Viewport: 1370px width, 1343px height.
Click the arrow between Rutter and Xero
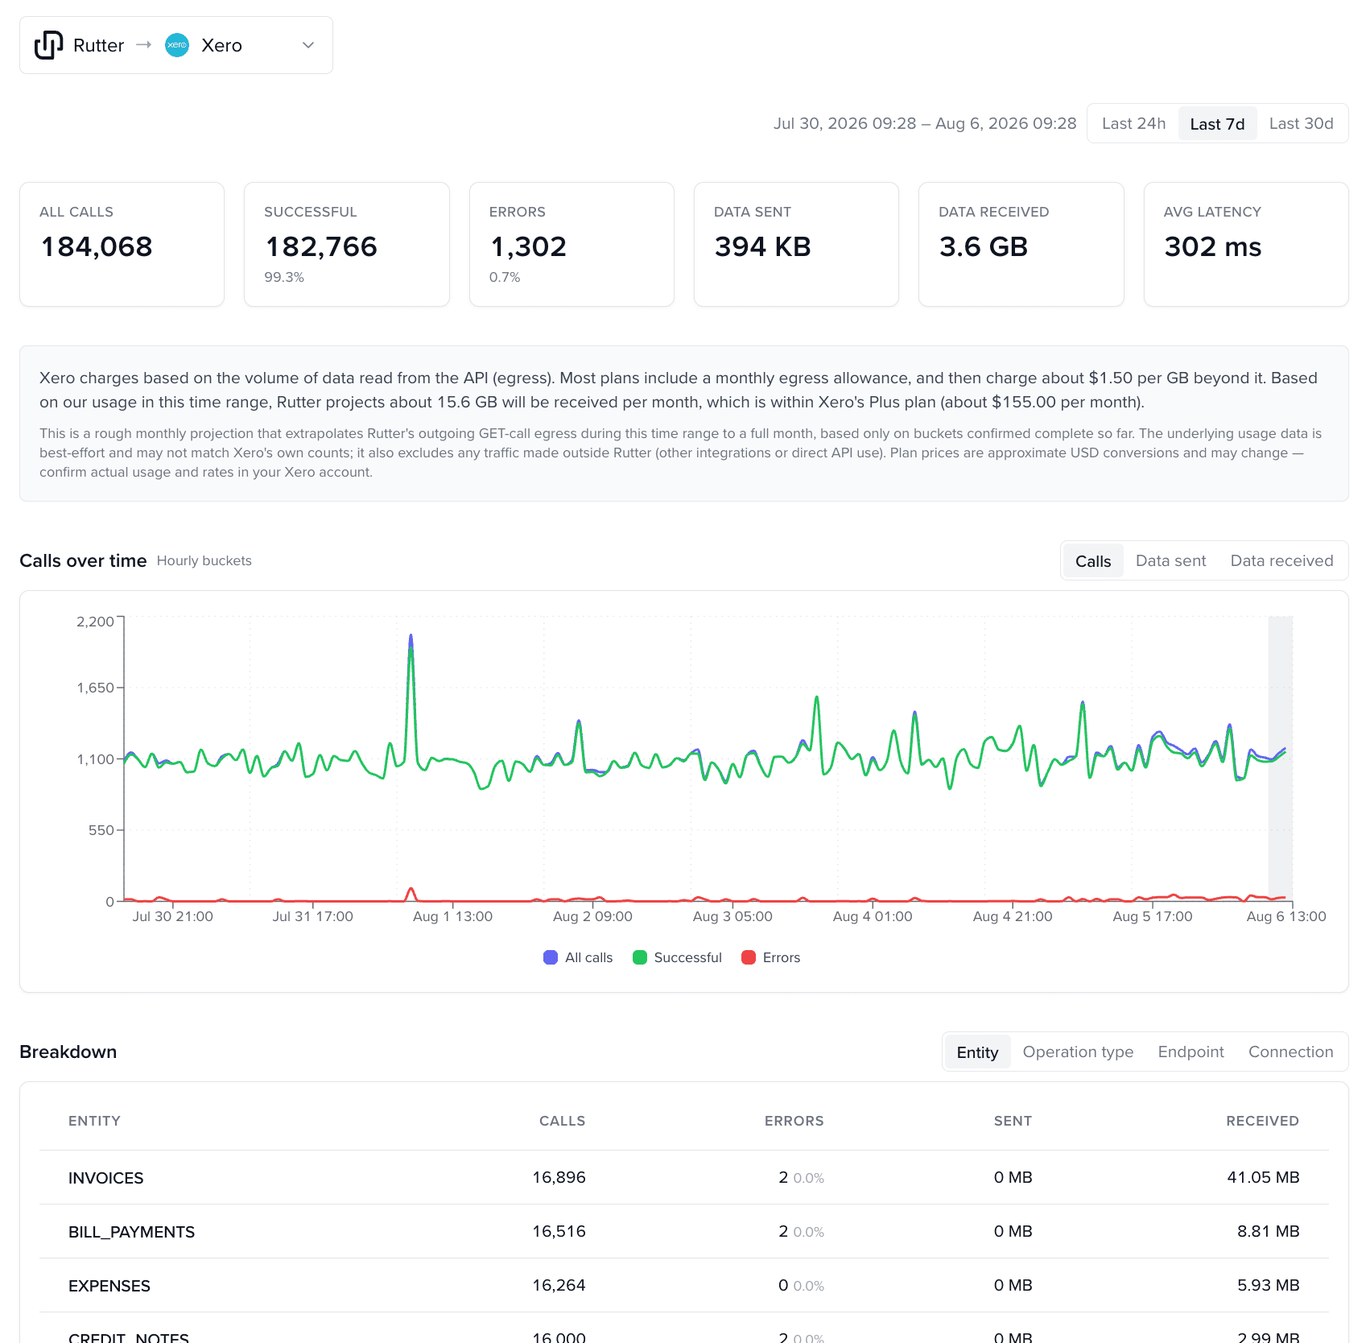tap(144, 44)
